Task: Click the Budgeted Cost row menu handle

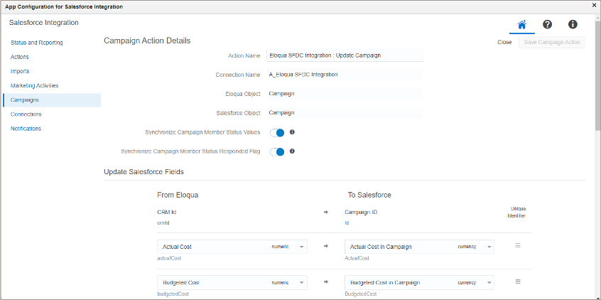Action: coord(518,282)
